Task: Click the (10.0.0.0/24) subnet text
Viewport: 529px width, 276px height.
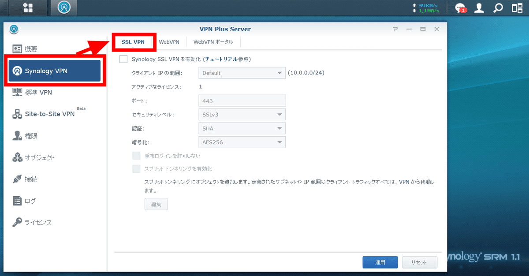Action: 306,73
